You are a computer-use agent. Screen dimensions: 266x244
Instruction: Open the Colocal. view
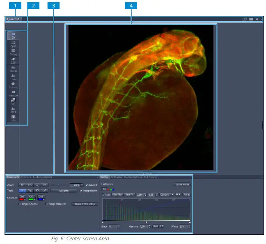tap(13, 85)
